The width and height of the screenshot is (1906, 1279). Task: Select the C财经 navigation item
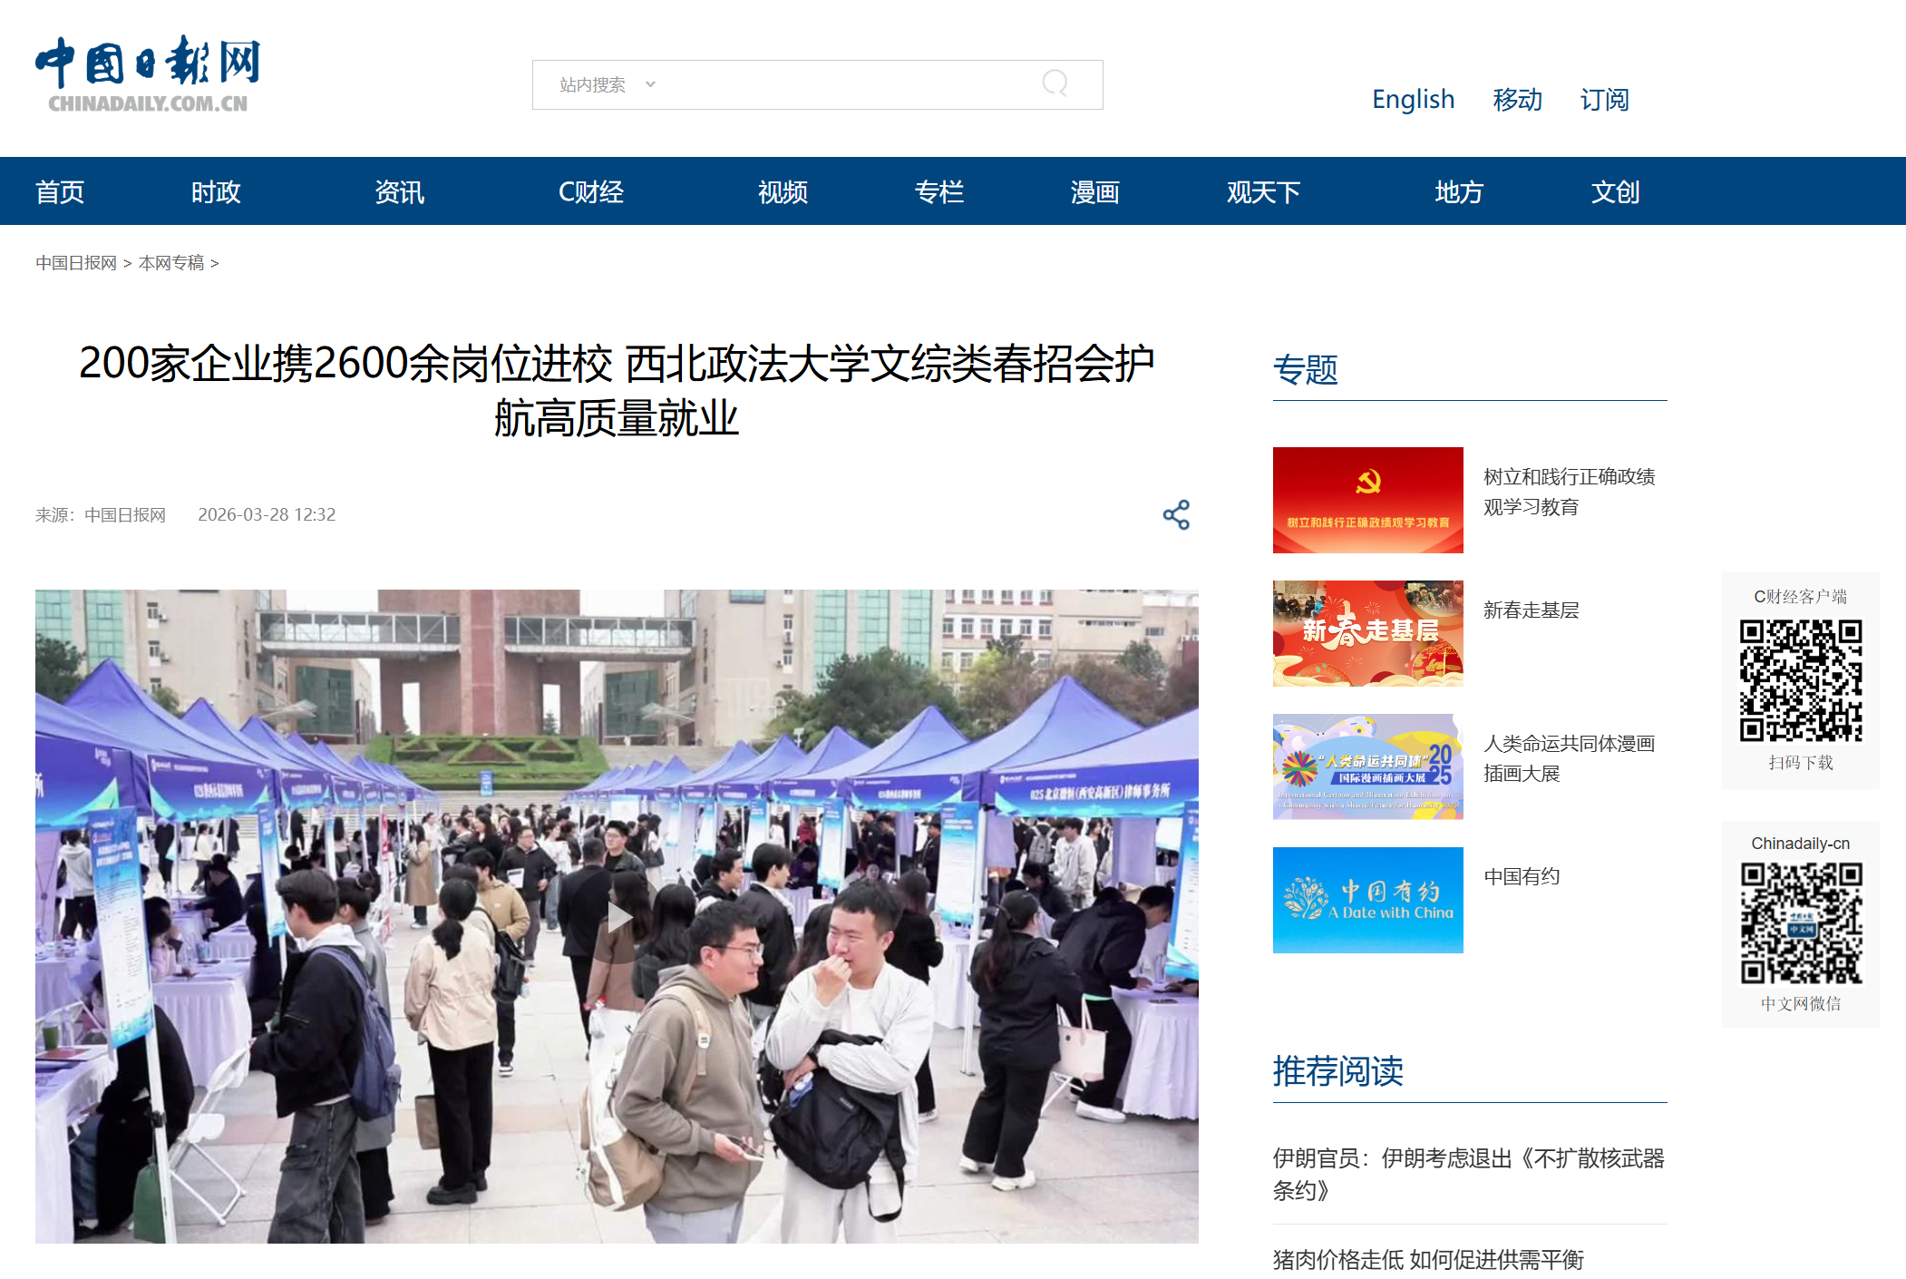590,191
